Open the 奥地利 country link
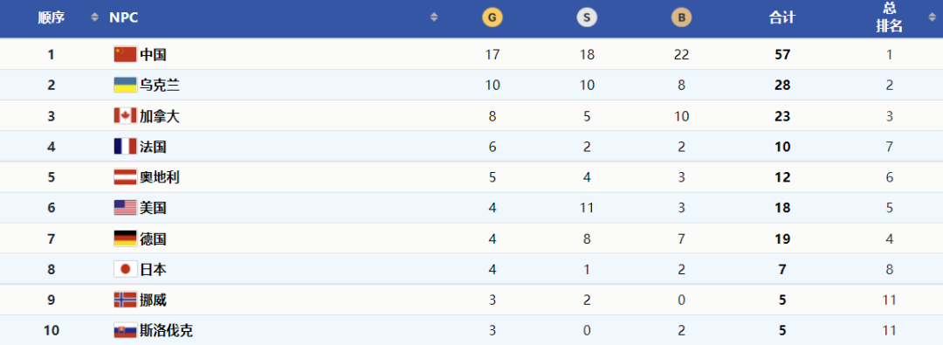The width and height of the screenshot is (943, 345). pyautogui.click(x=160, y=177)
